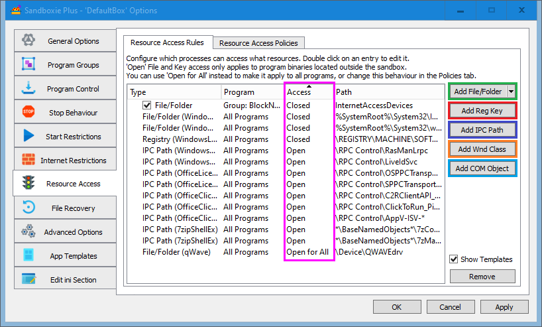Expand the Add File/Folder dropdown arrow
Image resolution: width=542 pixels, height=327 pixels.
(x=511, y=92)
